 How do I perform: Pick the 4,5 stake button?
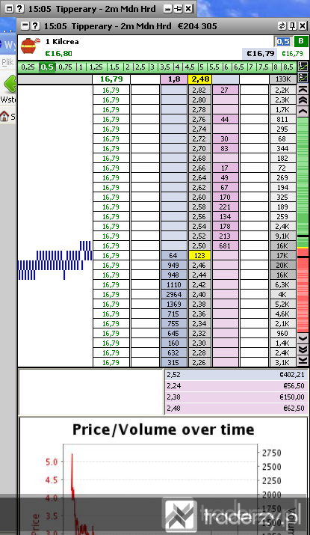coord(190,67)
